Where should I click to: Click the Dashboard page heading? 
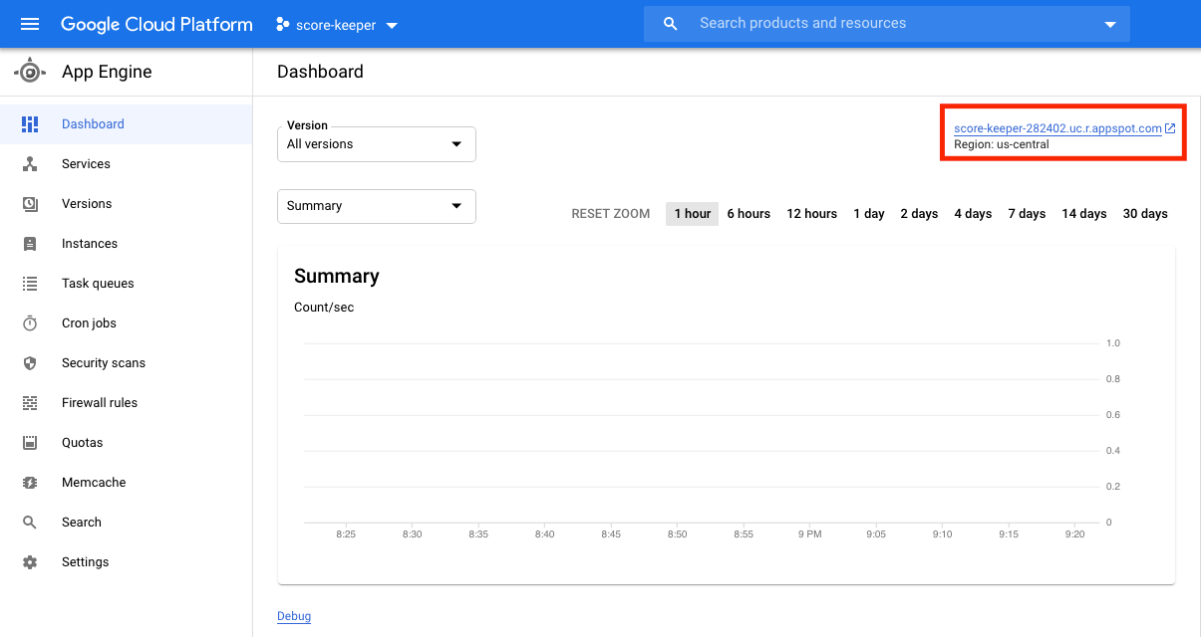tap(320, 72)
